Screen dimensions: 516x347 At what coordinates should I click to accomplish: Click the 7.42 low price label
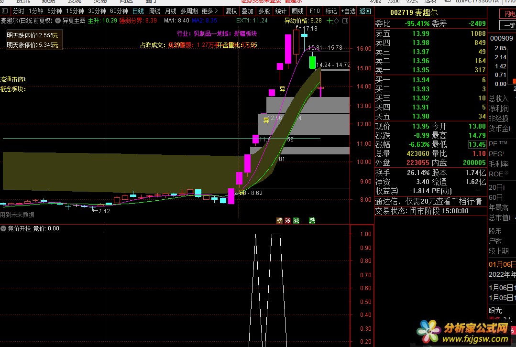(104, 211)
